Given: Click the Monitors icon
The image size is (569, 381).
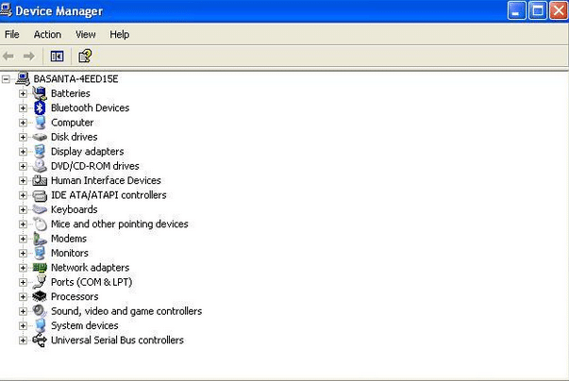Looking at the screenshot, I should (x=40, y=253).
